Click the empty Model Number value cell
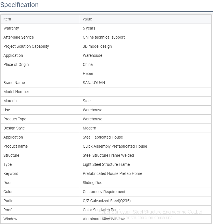213x224 pixels. [x=145, y=92]
